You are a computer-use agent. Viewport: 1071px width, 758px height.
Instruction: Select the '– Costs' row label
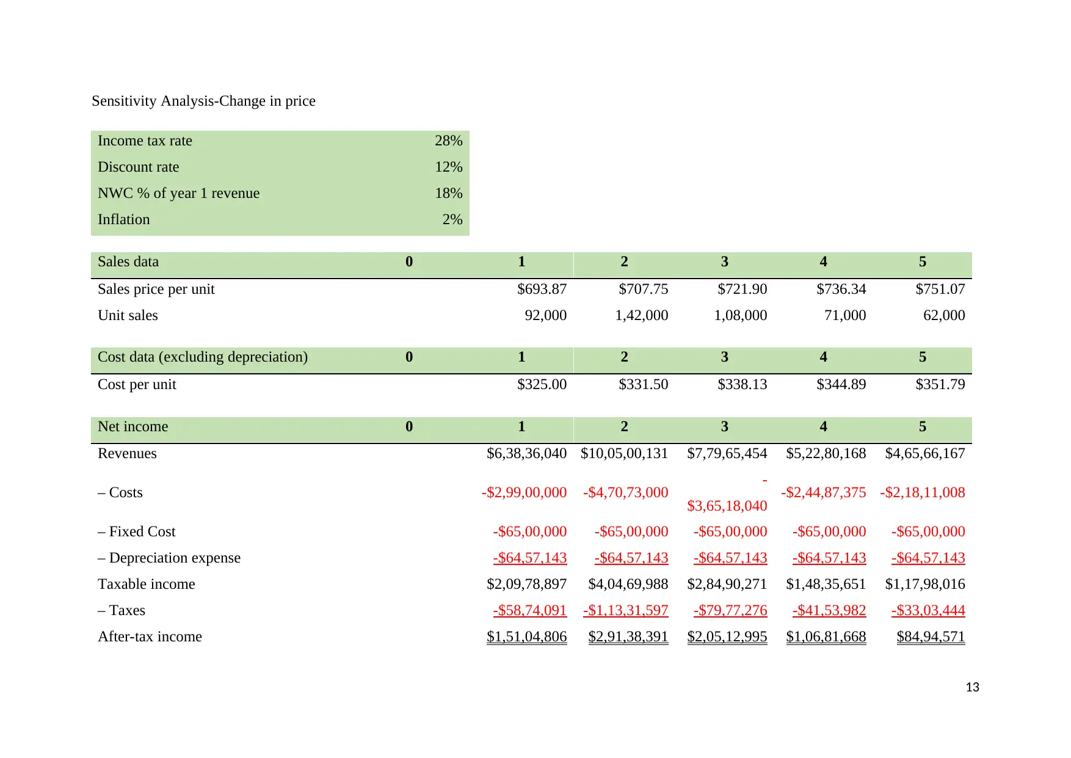coord(120,492)
